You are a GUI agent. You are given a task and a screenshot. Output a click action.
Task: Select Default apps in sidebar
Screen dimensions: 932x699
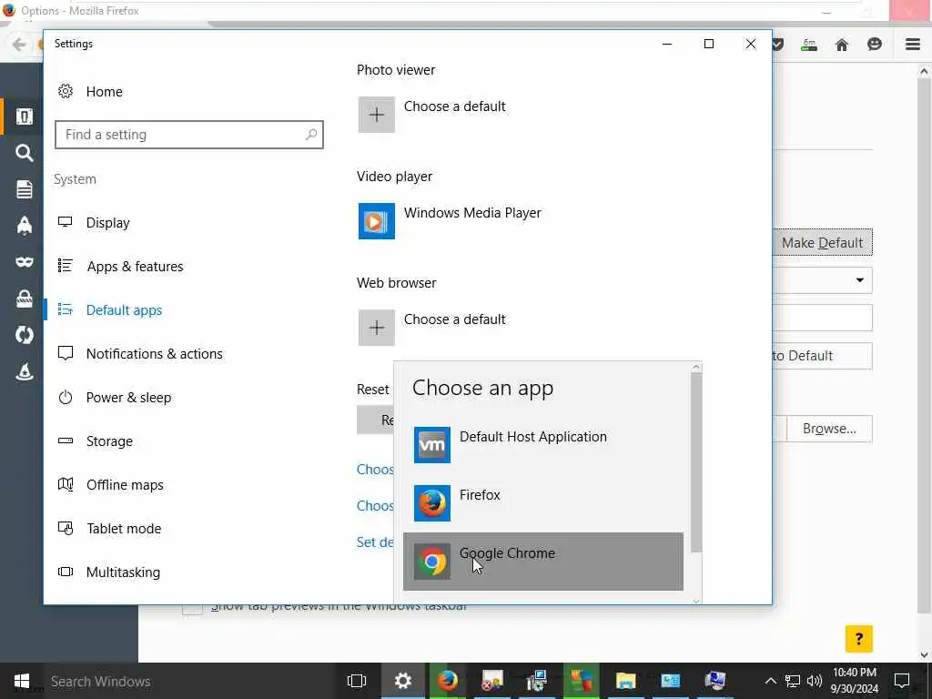(124, 310)
